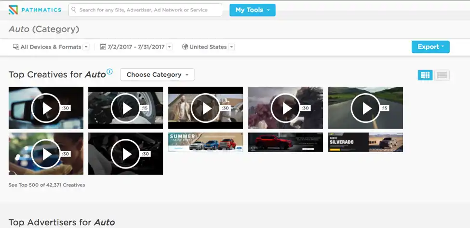Open the Chevy Silverado banner creative
470x228 pixels.
(x=365, y=143)
